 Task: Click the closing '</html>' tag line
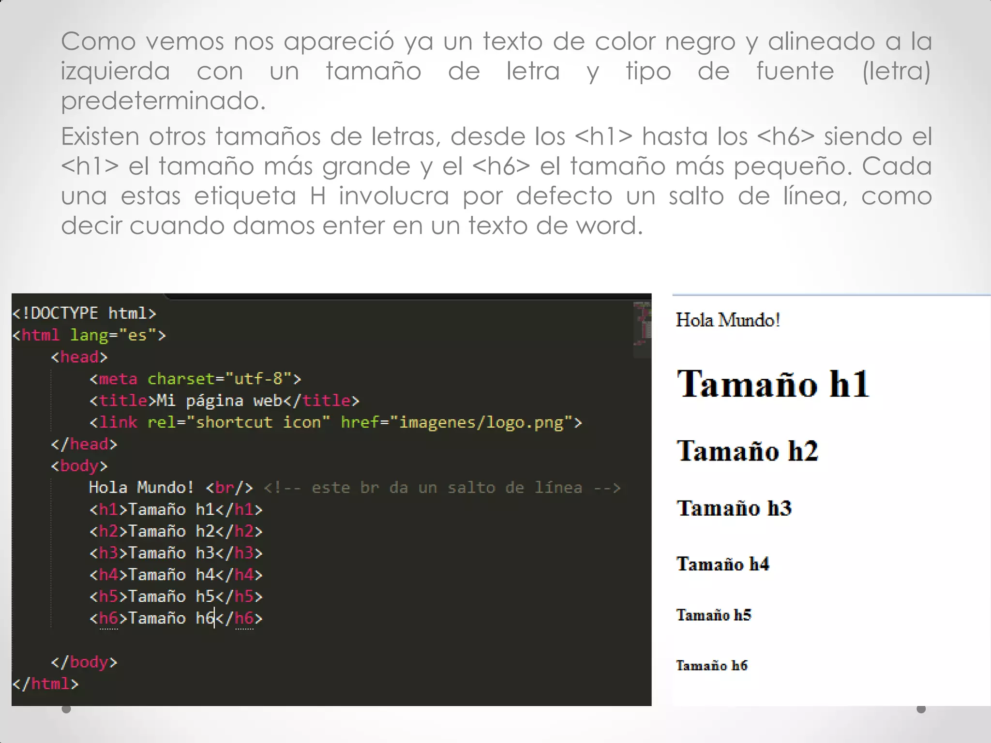point(45,684)
